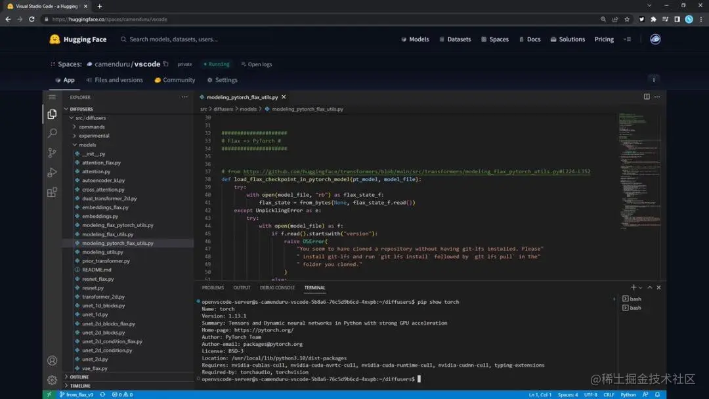
Task: Go to Hugging Face Spaces page
Action: point(495,39)
